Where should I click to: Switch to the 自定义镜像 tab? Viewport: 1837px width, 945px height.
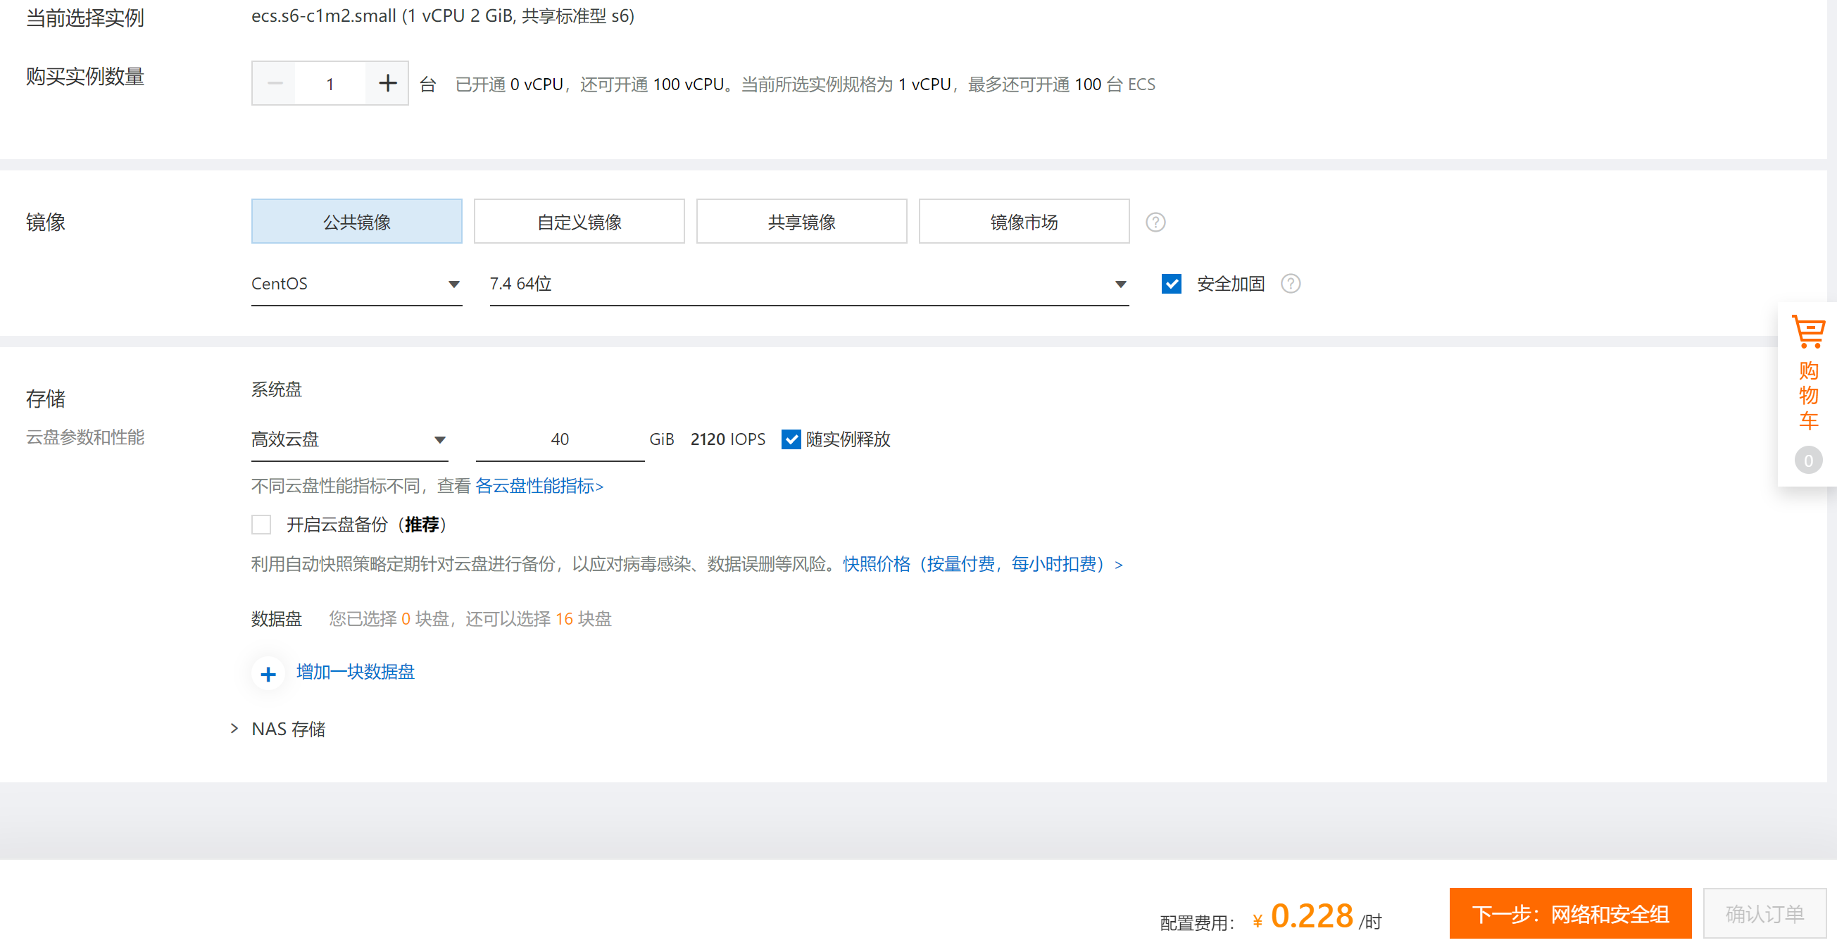[578, 223]
